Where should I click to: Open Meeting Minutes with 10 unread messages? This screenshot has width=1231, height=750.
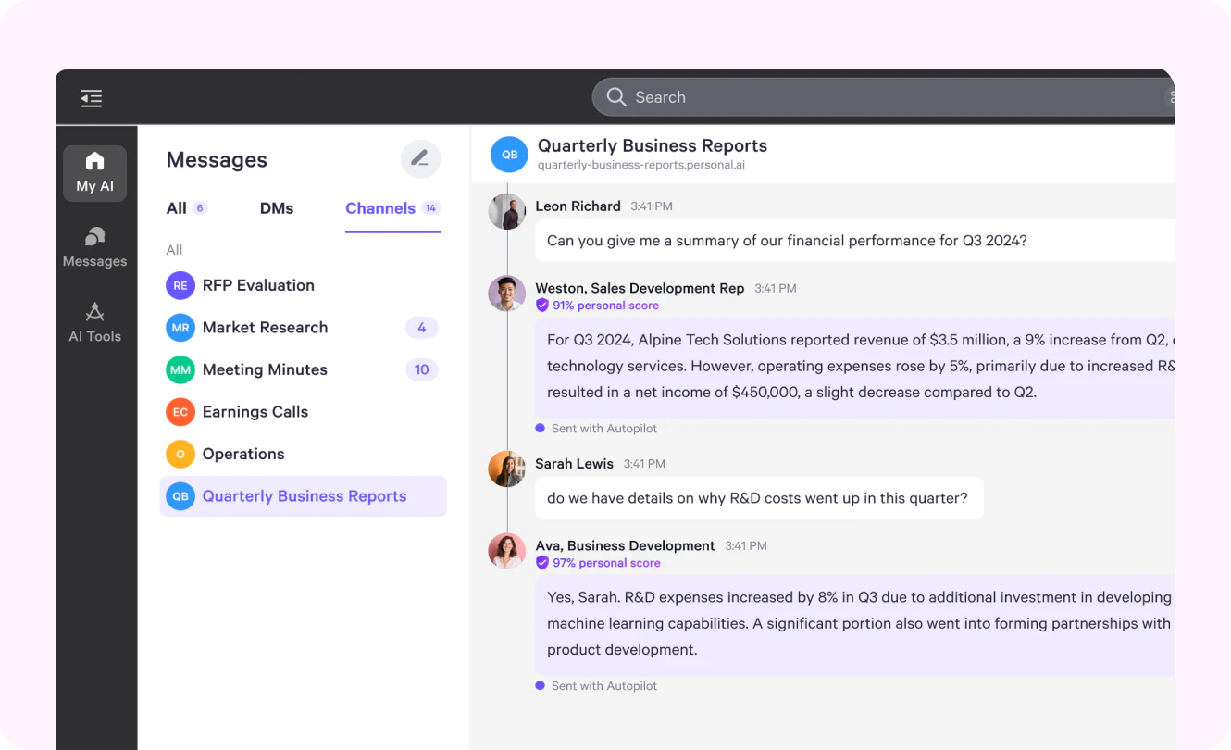[421, 369]
